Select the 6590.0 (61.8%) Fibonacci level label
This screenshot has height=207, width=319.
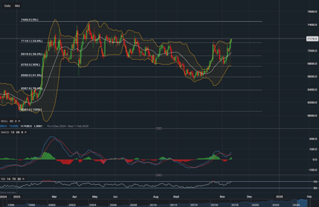click(32, 75)
